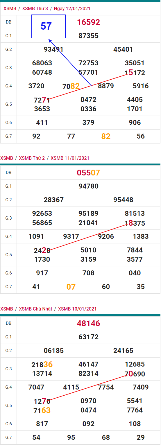Click G.3 number 21836
This screenshot has width=161, height=445.
(42, 365)
